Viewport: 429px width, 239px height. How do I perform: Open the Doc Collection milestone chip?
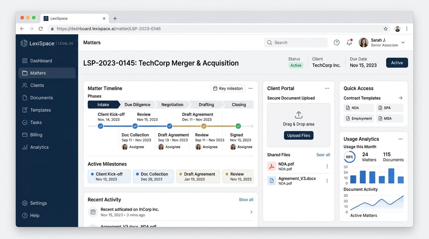tap(153, 176)
